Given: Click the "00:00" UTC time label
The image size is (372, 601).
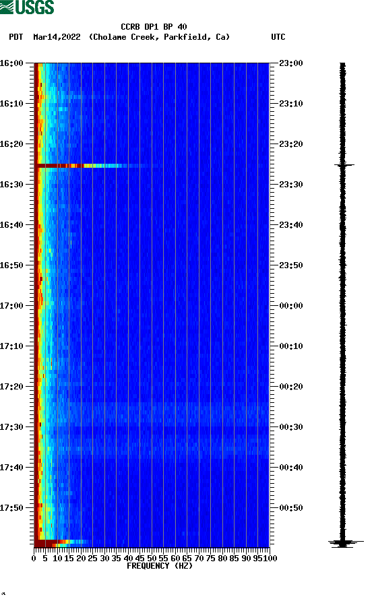Looking at the screenshot, I should pyautogui.click(x=291, y=306).
